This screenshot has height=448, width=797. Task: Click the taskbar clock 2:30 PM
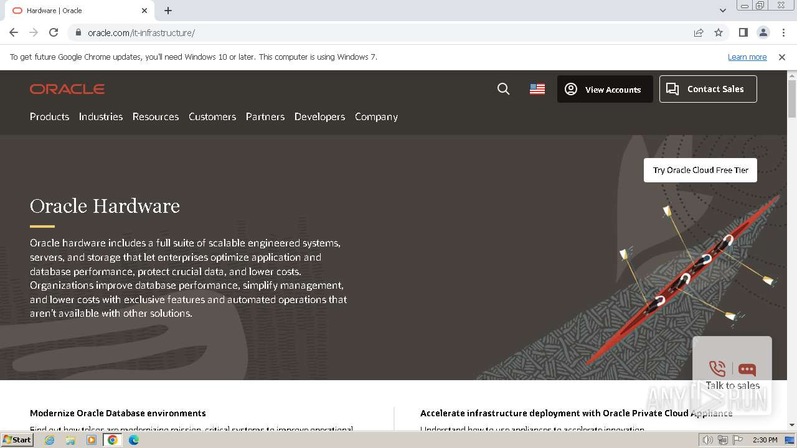(x=765, y=440)
